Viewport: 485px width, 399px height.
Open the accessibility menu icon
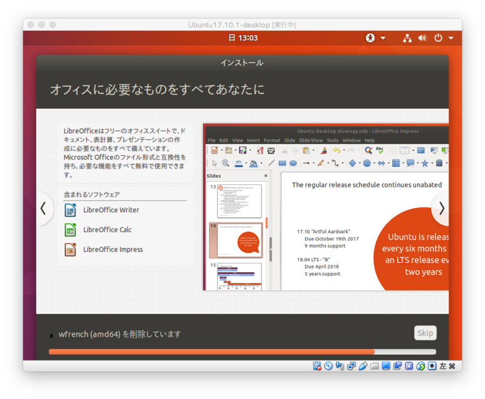coord(370,38)
